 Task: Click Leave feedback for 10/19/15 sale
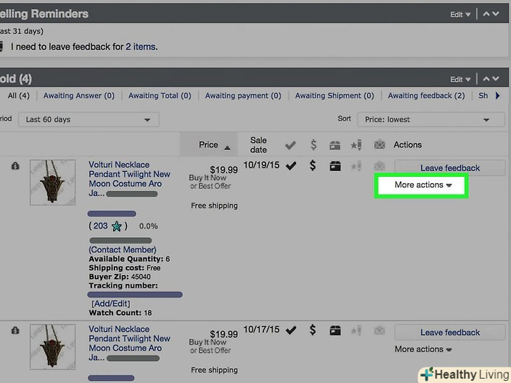450,168
